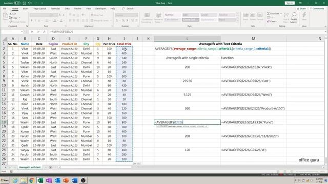The height and width of the screenshot is (184, 328).
Task: Click the Fill Color bucket swatch
Action: [x=55, y=20]
